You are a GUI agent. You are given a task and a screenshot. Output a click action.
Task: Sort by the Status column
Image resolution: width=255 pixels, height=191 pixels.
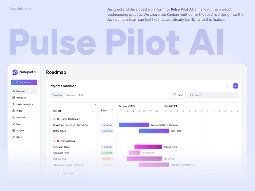tap(112, 110)
